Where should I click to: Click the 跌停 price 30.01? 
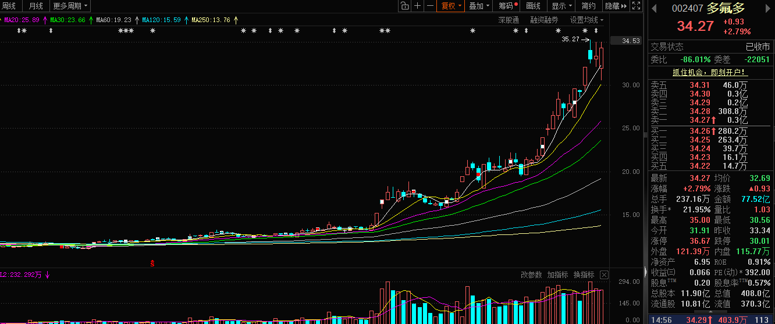(x=759, y=241)
